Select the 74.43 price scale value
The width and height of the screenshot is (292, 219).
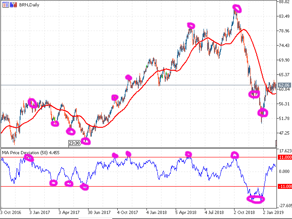(284, 45)
